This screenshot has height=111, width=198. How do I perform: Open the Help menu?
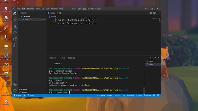click(61, 9)
